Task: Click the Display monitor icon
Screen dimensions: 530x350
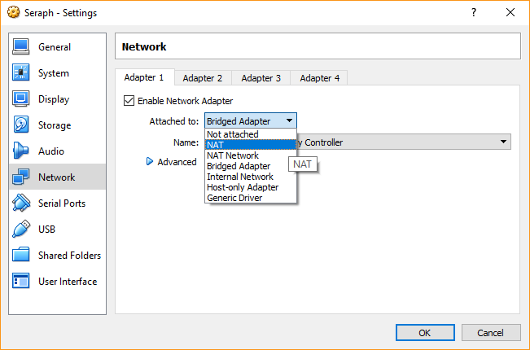Action: (21, 99)
